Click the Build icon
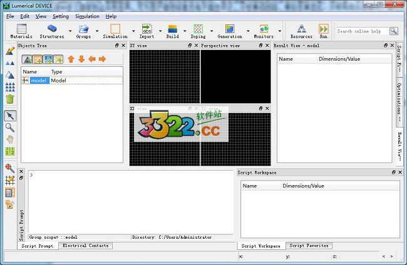 pyautogui.click(x=173, y=31)
